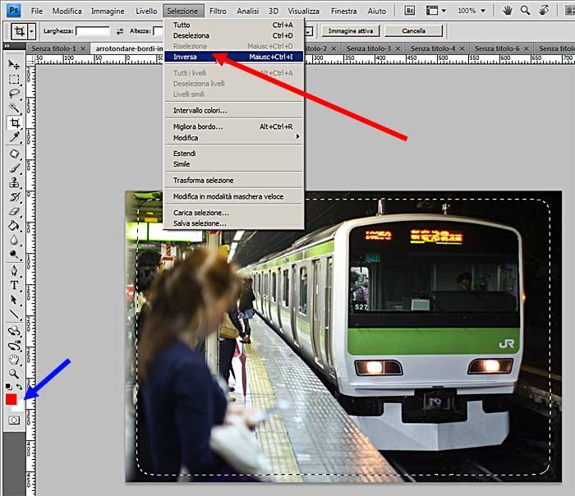Viewport: 575px width, 496px height.
Task: Click the Photoshop Ps logo
Action: [x=14, y=11]
